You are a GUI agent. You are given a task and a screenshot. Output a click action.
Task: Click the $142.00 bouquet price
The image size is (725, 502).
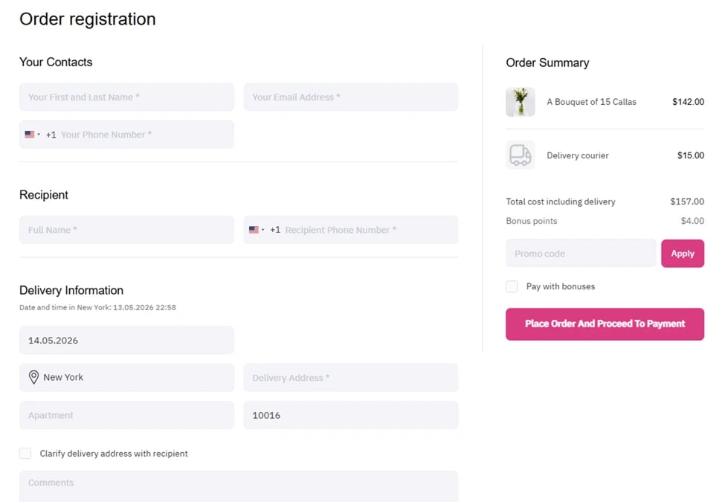pos(688,102)
